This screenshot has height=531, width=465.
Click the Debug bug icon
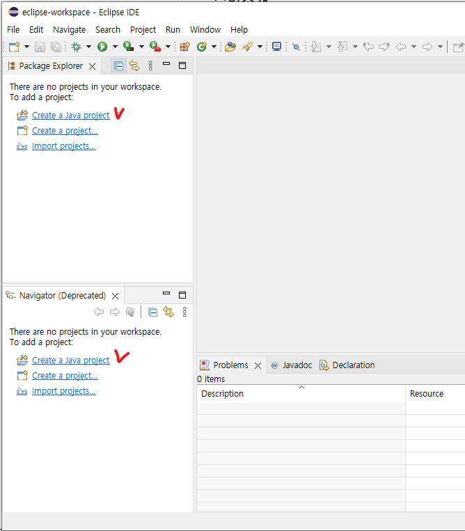[76, 47]
